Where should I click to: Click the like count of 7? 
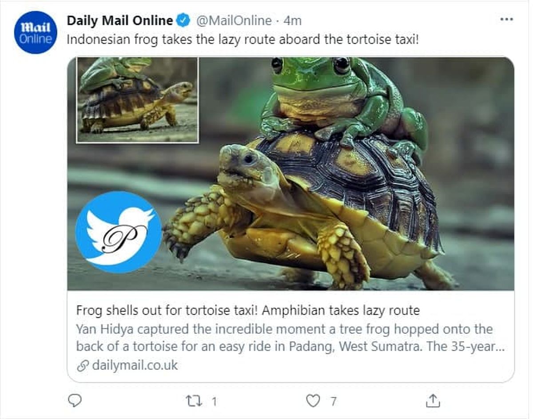click(x=333, y=402)
